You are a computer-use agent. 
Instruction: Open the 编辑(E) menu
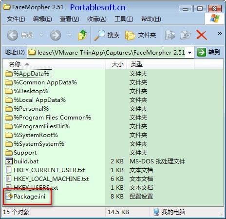(42, 19)
